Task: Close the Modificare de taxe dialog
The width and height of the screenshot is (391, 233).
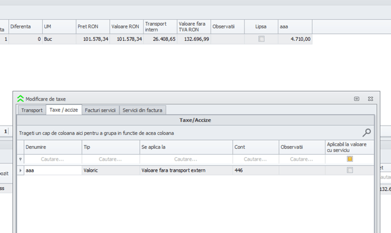Action: tap(371, 99)
